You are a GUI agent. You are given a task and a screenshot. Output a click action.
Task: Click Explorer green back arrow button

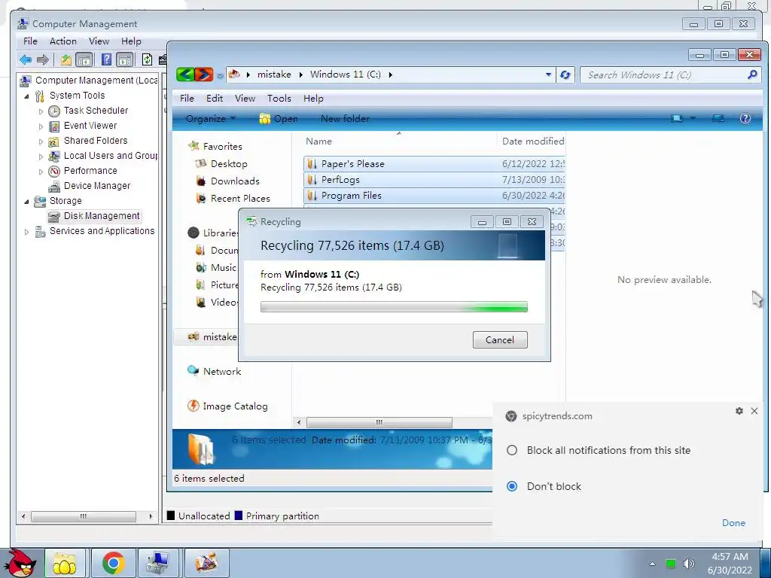point(185,75)
